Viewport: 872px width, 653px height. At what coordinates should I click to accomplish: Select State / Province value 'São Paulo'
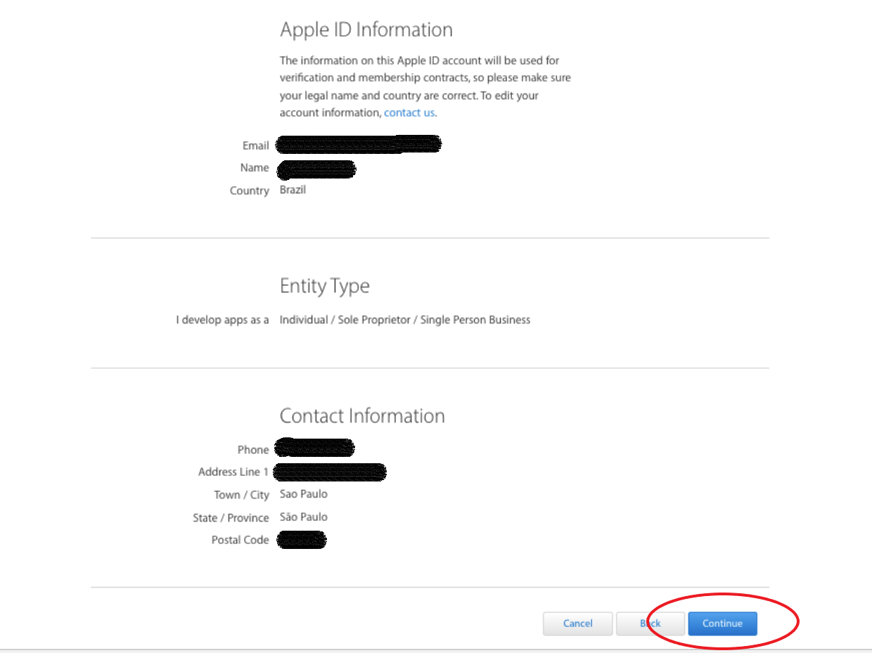[304, 517]
